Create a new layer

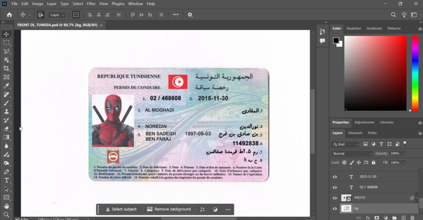coord(403,218)
